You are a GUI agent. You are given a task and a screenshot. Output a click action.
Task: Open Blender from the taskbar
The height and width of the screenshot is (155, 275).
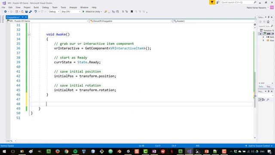click(119, 151)
